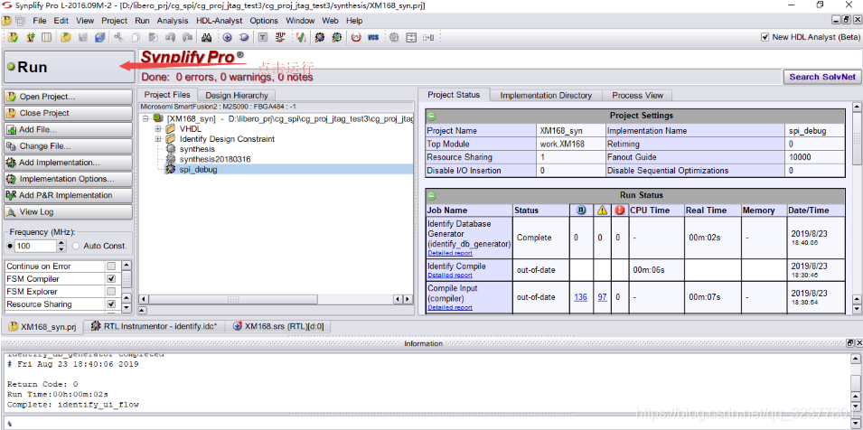Image resolution: width=863 pixels, height=430 pixels.
Task: Switch to RTL Instrumentor - identify.idc tab
Action: pyautogui.click(x=155, y=326)
